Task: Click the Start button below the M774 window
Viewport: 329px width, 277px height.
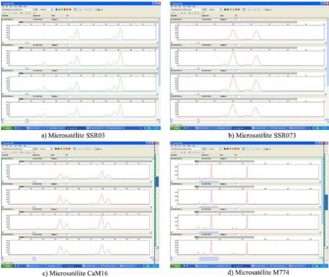Action: [x=176, y=266]
